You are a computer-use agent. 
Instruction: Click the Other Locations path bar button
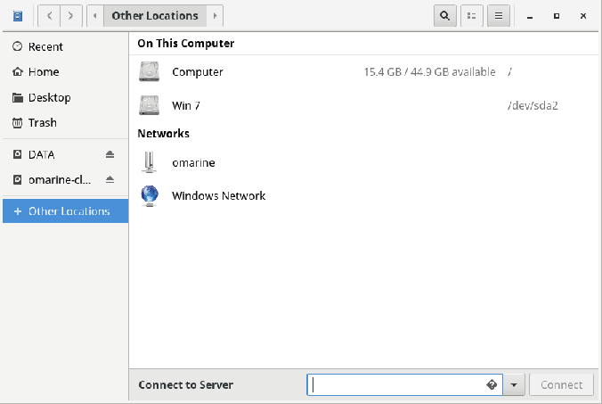click(155, 16)
